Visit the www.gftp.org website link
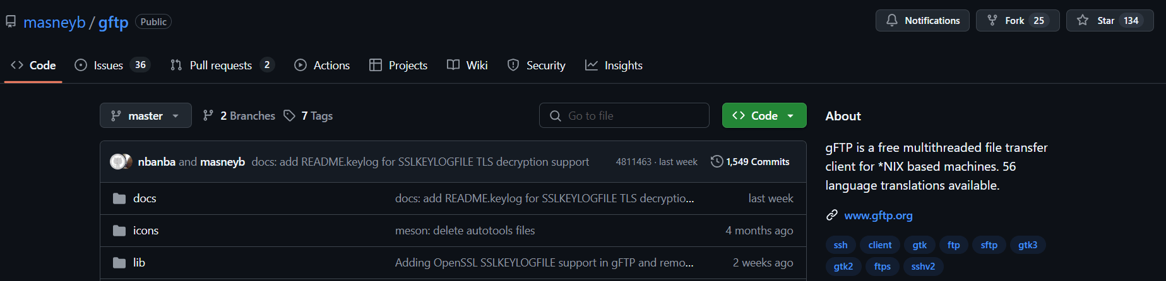Screen dimensions: 1166x281 878,215
